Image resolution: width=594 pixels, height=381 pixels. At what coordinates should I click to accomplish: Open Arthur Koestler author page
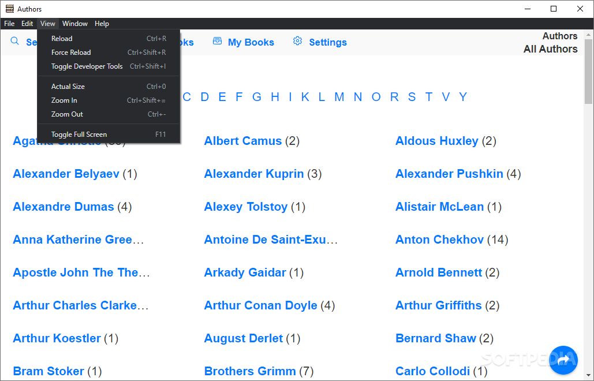pyautogui.click(x=57, y=339)
